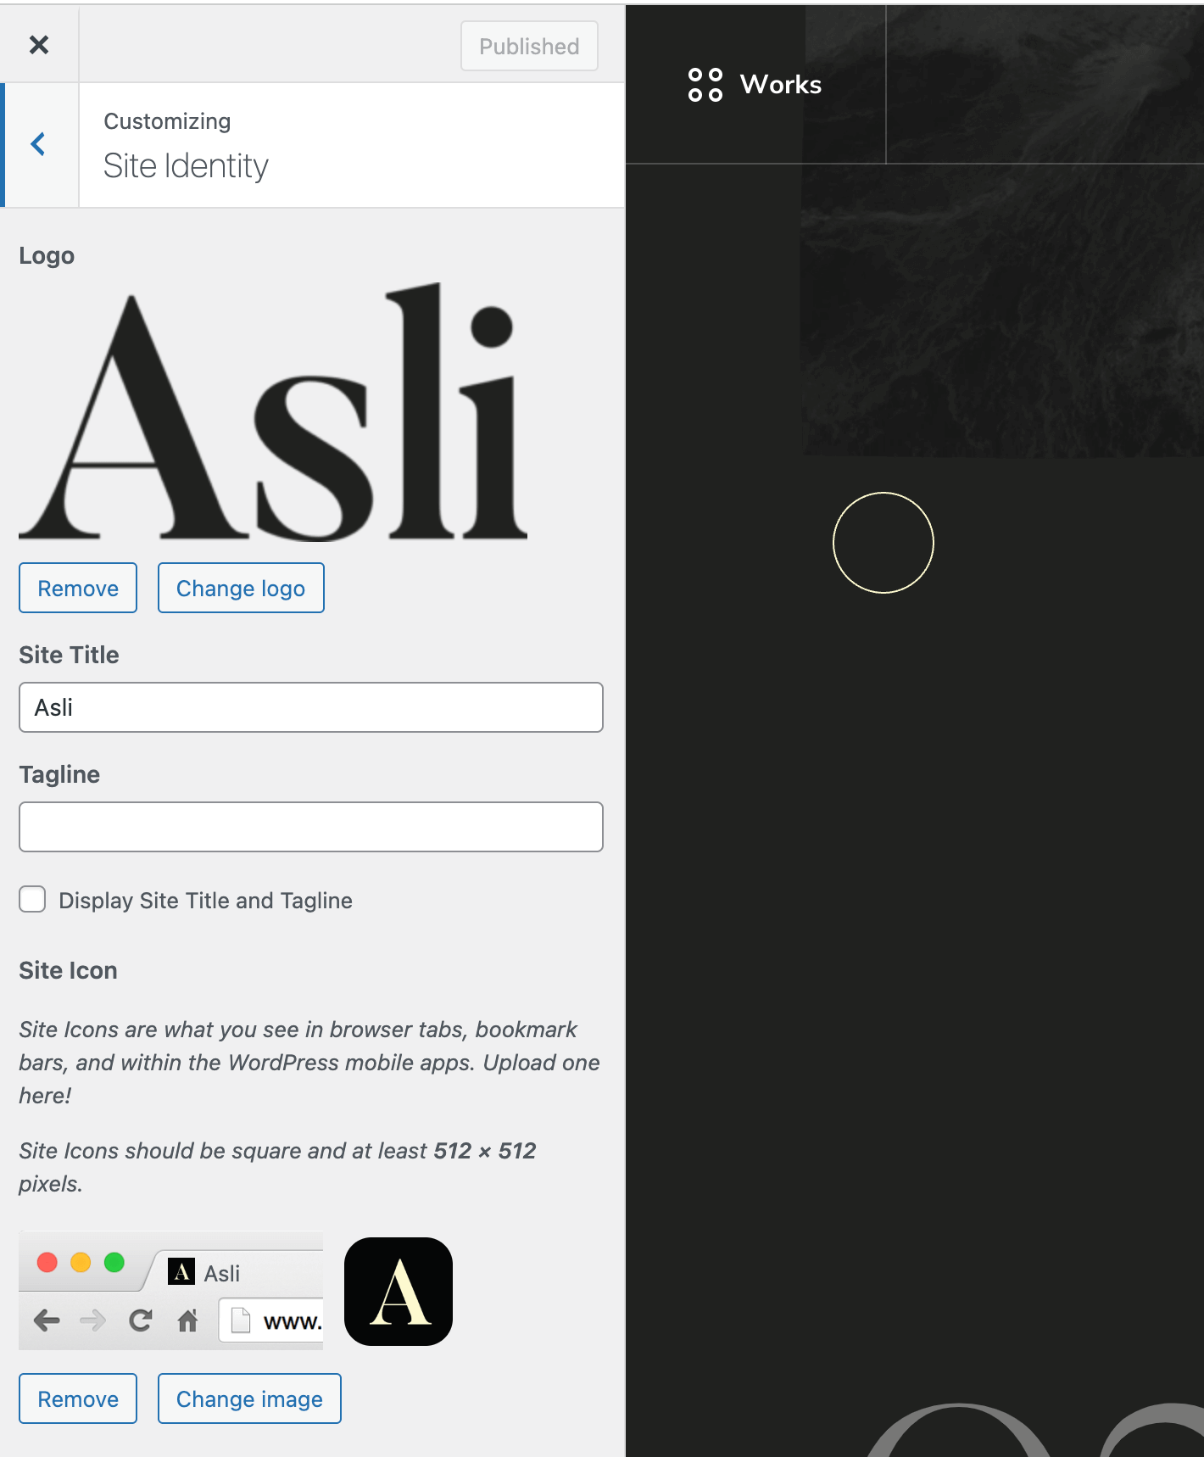Click the back arrow in the browser preview
1204x1457 pixels.
coord(47,1320)
